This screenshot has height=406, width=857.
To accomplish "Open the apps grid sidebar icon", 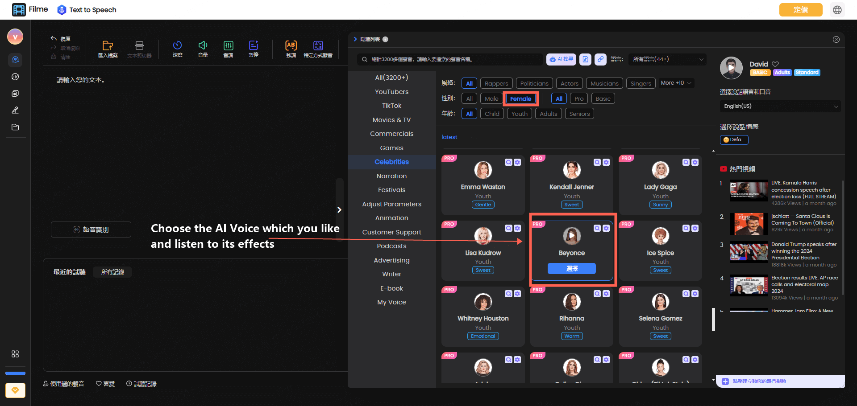I will 15,354.
